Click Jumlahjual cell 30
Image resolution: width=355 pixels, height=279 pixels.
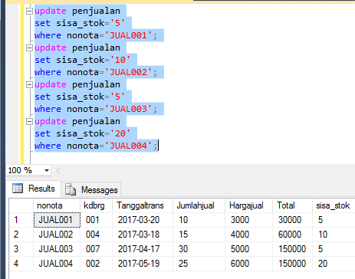199,249
